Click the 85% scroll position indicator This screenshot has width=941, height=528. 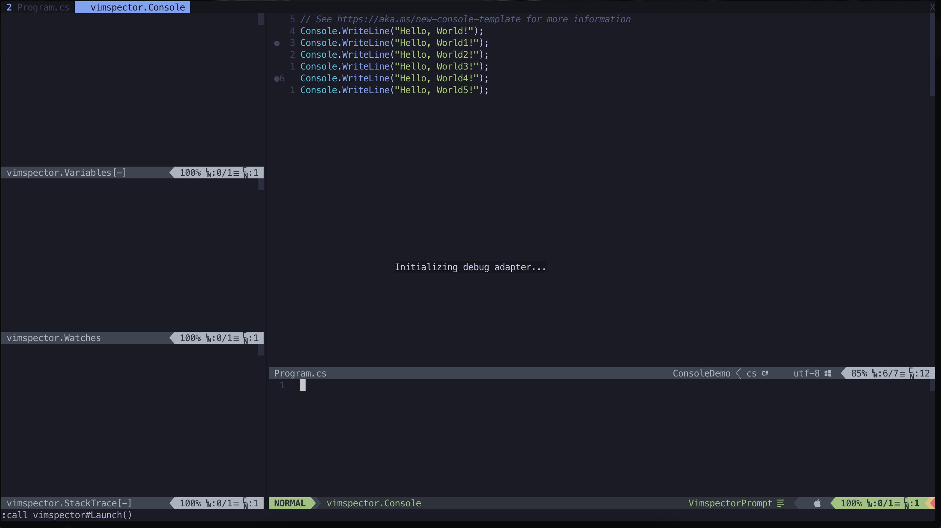pyautogui.click(x=859, y=374)
